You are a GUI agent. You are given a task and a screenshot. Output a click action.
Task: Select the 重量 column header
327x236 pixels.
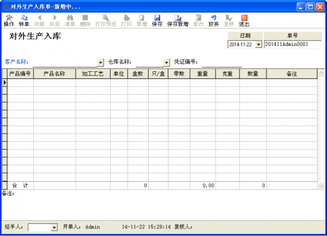202,74
